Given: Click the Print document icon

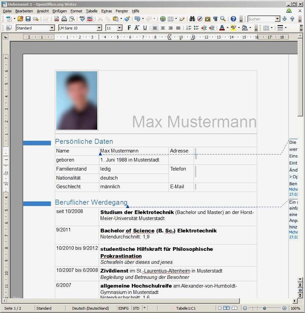Looking at the screenshot, I should pos(64,19).
